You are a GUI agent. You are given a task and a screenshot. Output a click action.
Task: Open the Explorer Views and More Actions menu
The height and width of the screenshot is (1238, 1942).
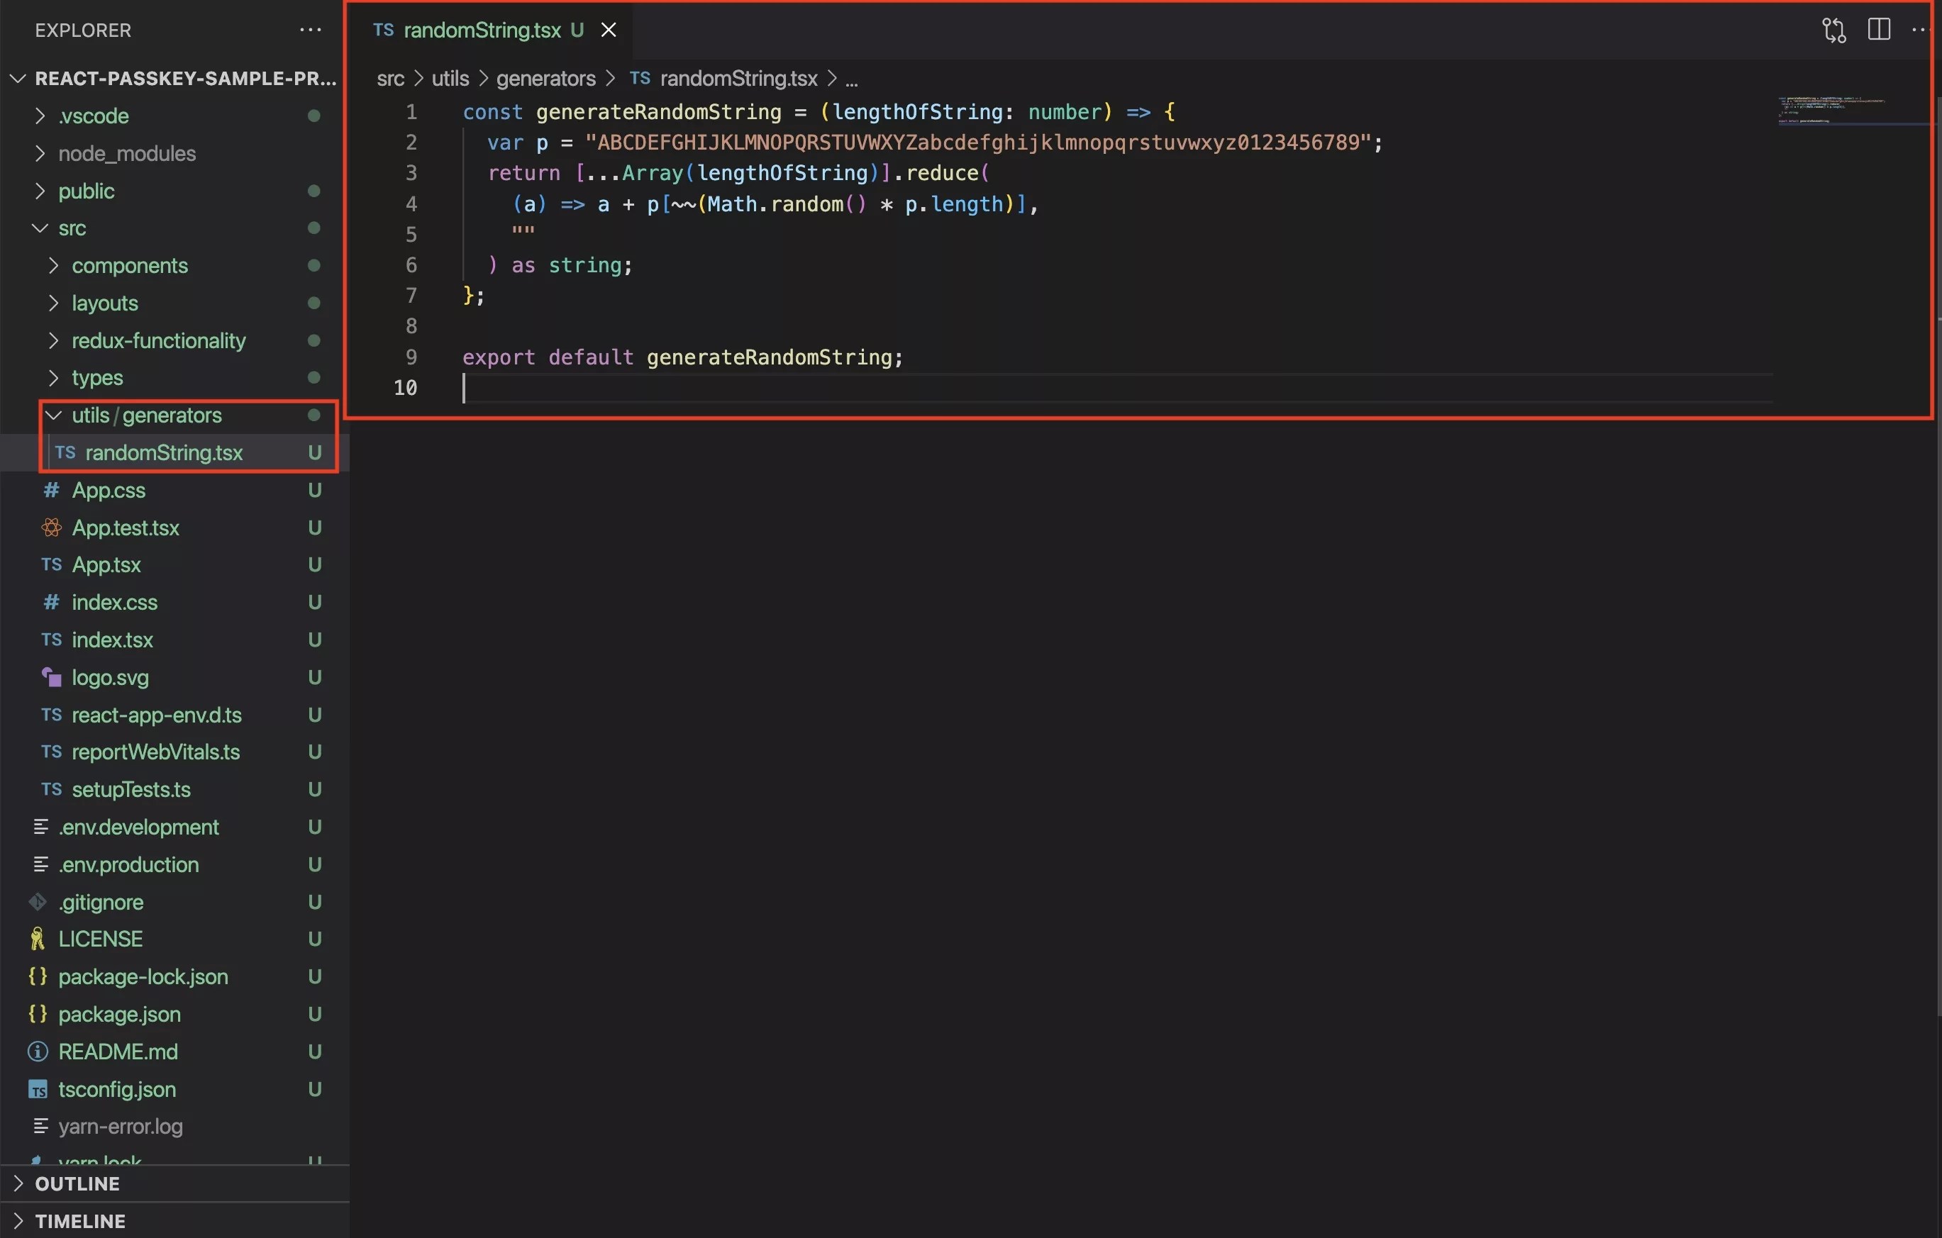tap(310, 30)
